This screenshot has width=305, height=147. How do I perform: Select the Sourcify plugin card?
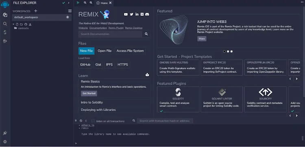266,99
